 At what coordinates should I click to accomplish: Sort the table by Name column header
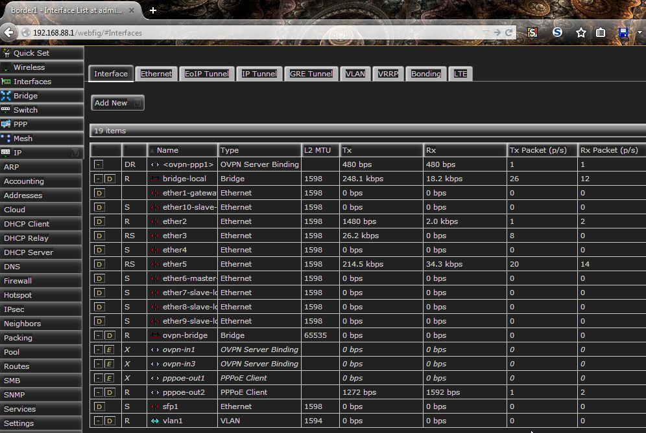click(167, 150)
